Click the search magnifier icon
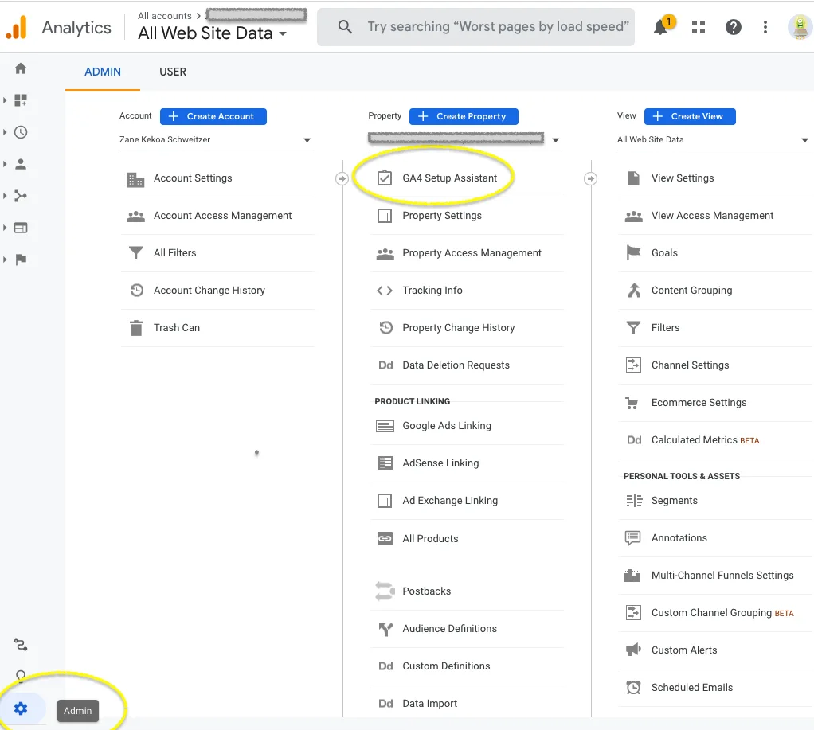 [x=345, y=27]
